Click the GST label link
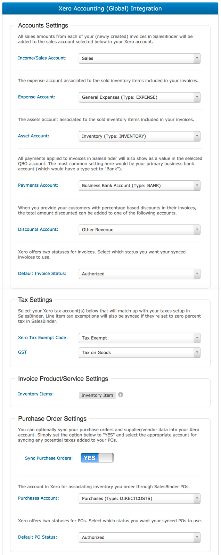Viewport: 221px width, 555px height. 22,352
